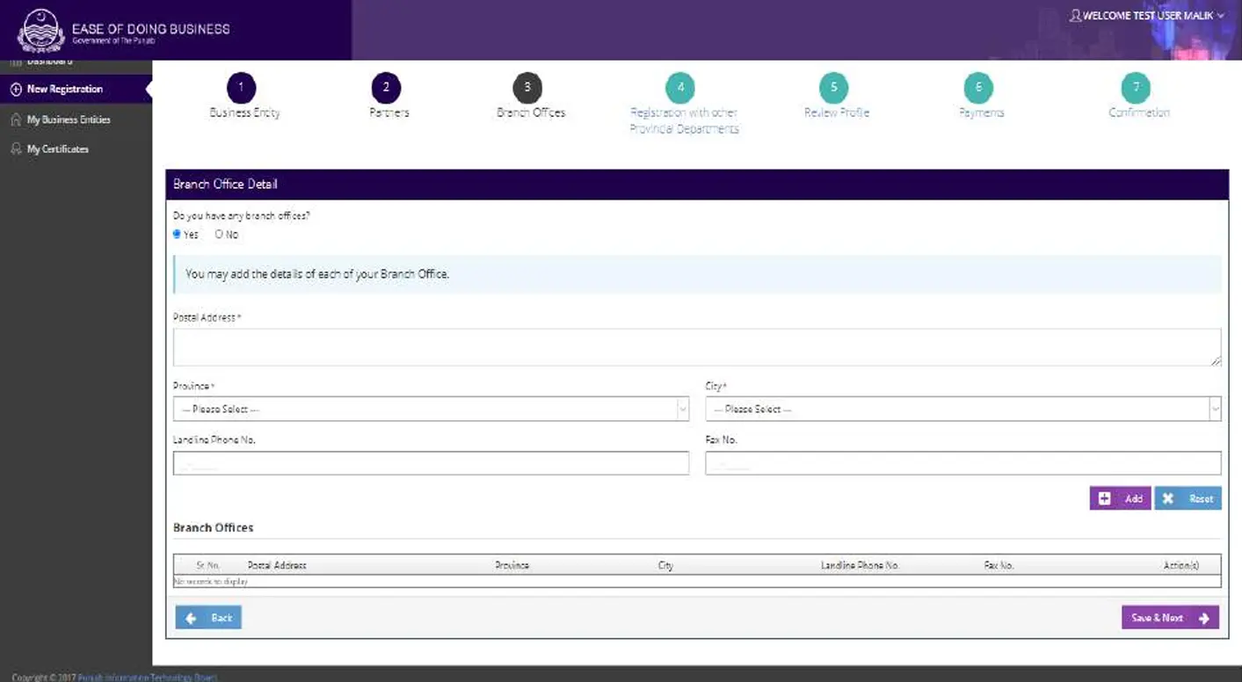Click the Action(s) column header
The height and width of the screenshot is (682, 1242).
coord(1180,565)
